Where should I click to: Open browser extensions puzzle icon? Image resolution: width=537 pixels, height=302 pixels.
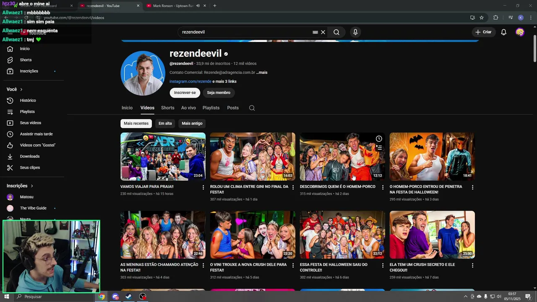tap(496, 18)
